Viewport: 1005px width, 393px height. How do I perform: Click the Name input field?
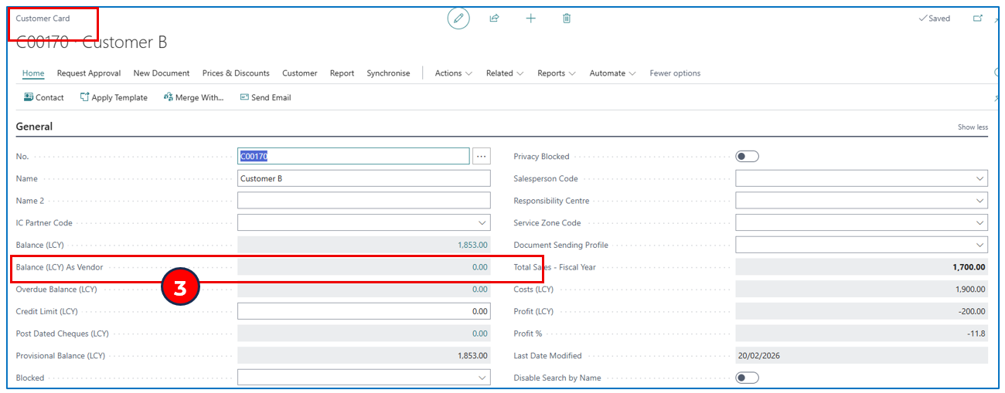[x=363, y=178]
